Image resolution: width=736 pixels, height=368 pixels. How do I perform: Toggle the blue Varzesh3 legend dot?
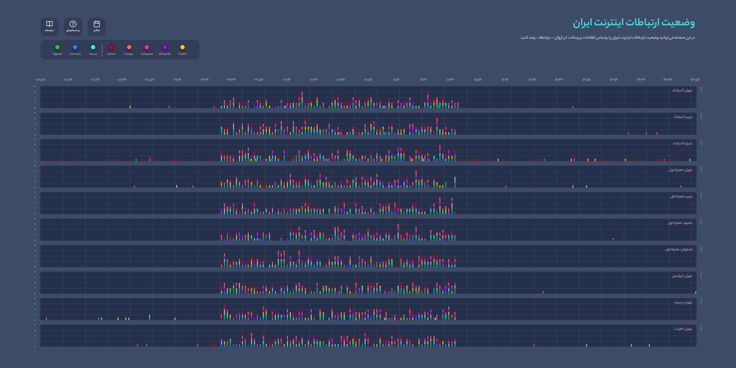pyautogui.click(x=75, y=47)
